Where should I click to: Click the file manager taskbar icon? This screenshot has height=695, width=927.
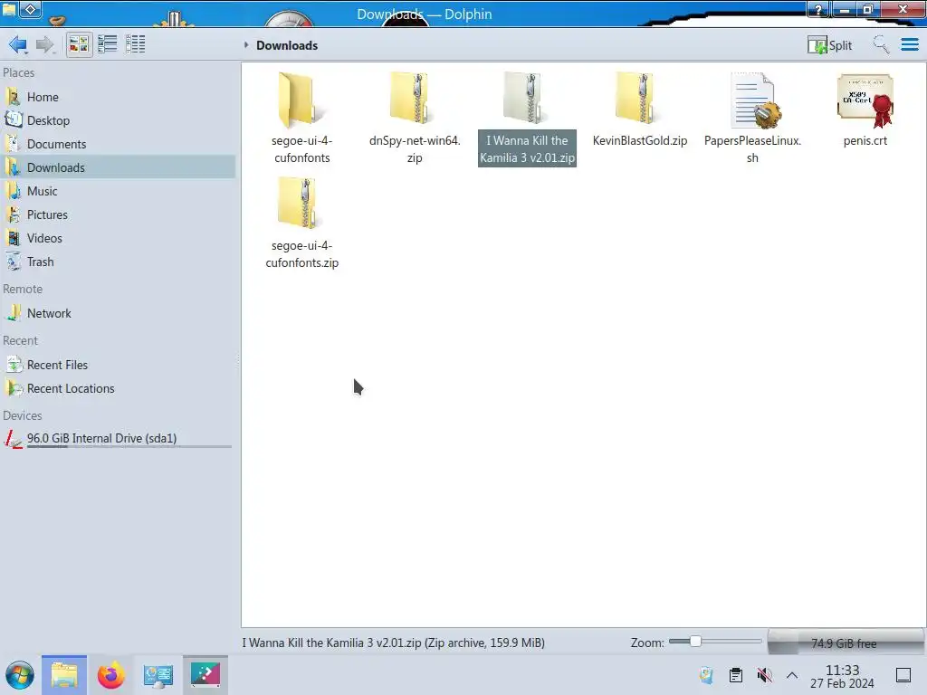click(x=64, y=675)
